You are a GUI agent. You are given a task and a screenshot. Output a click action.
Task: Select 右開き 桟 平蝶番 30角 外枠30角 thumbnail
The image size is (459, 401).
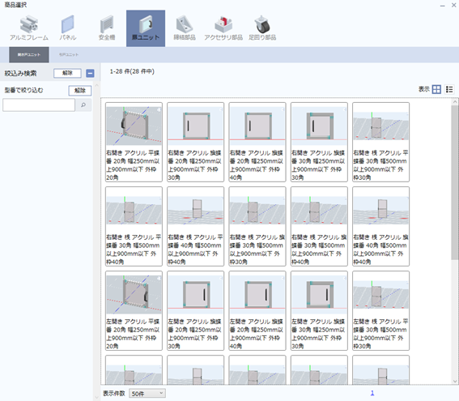pos(380,126)
